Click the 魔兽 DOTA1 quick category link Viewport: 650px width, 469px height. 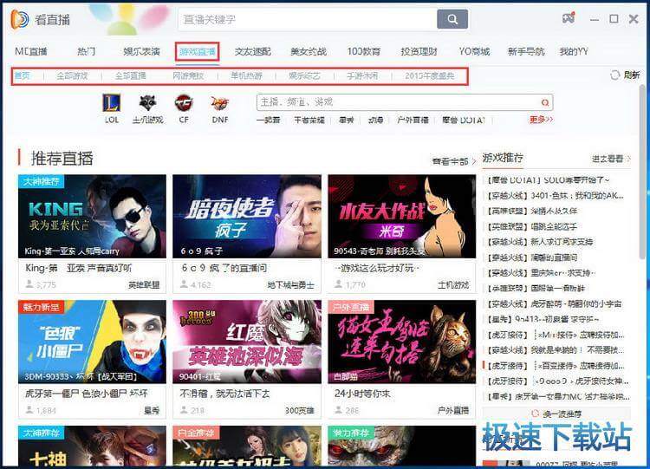pos(464,120)
